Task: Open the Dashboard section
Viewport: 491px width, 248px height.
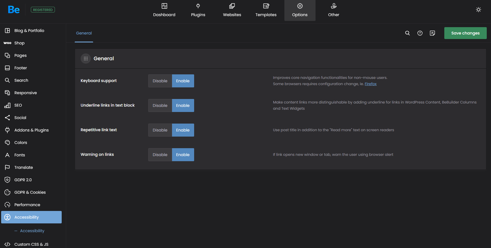Action: pos(164,10)
